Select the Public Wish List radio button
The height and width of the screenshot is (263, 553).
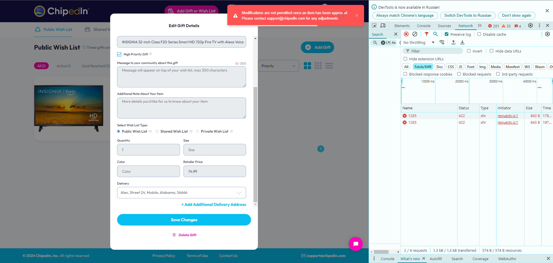click(x=119, y=131)
